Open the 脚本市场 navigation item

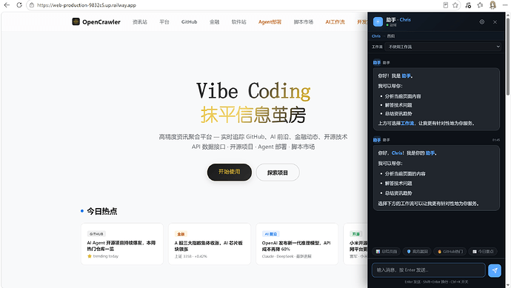click(304, 21)
